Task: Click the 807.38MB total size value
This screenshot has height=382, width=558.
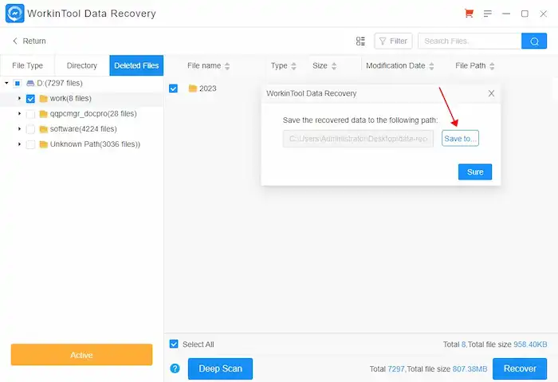Action: pos(470,368)
